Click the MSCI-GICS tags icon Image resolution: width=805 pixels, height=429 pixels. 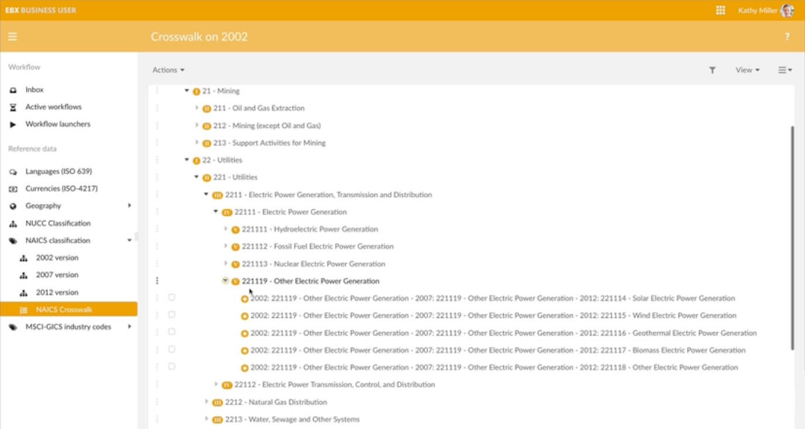[13, 327]
